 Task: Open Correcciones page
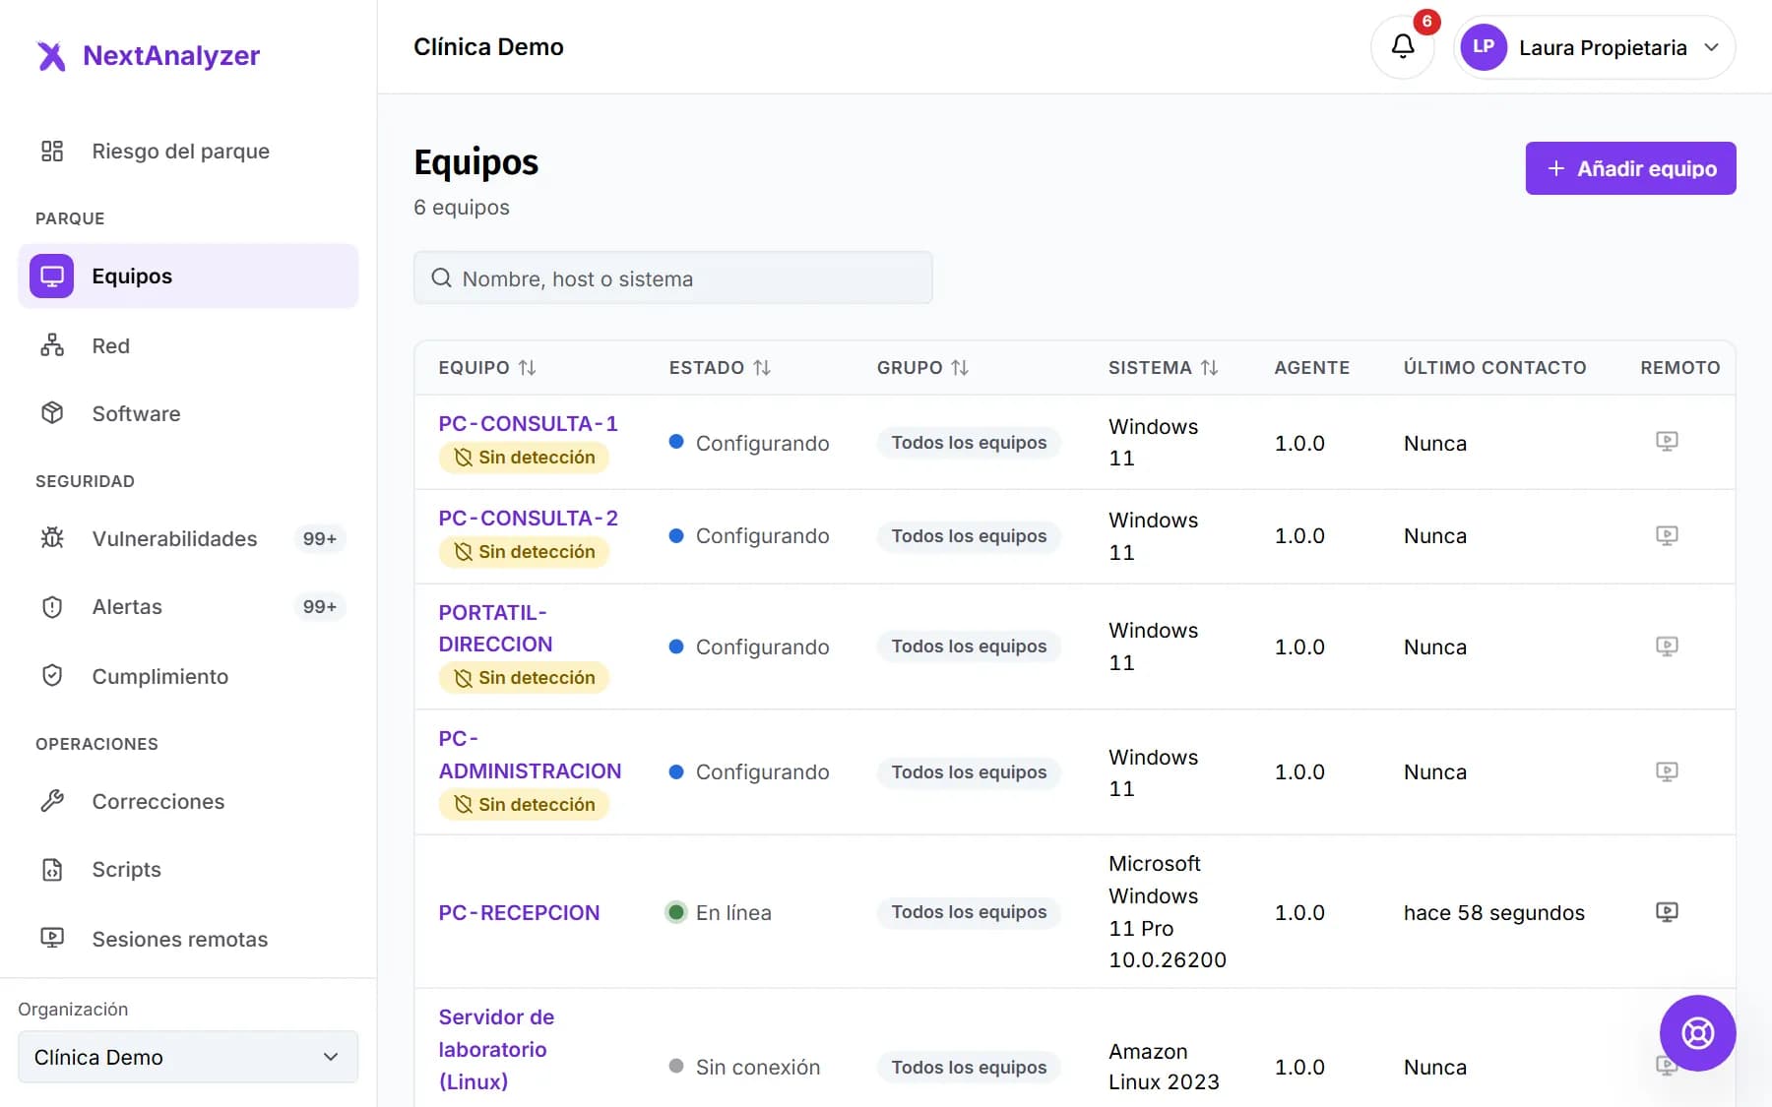pyautogui.click(x=188, y=802)
